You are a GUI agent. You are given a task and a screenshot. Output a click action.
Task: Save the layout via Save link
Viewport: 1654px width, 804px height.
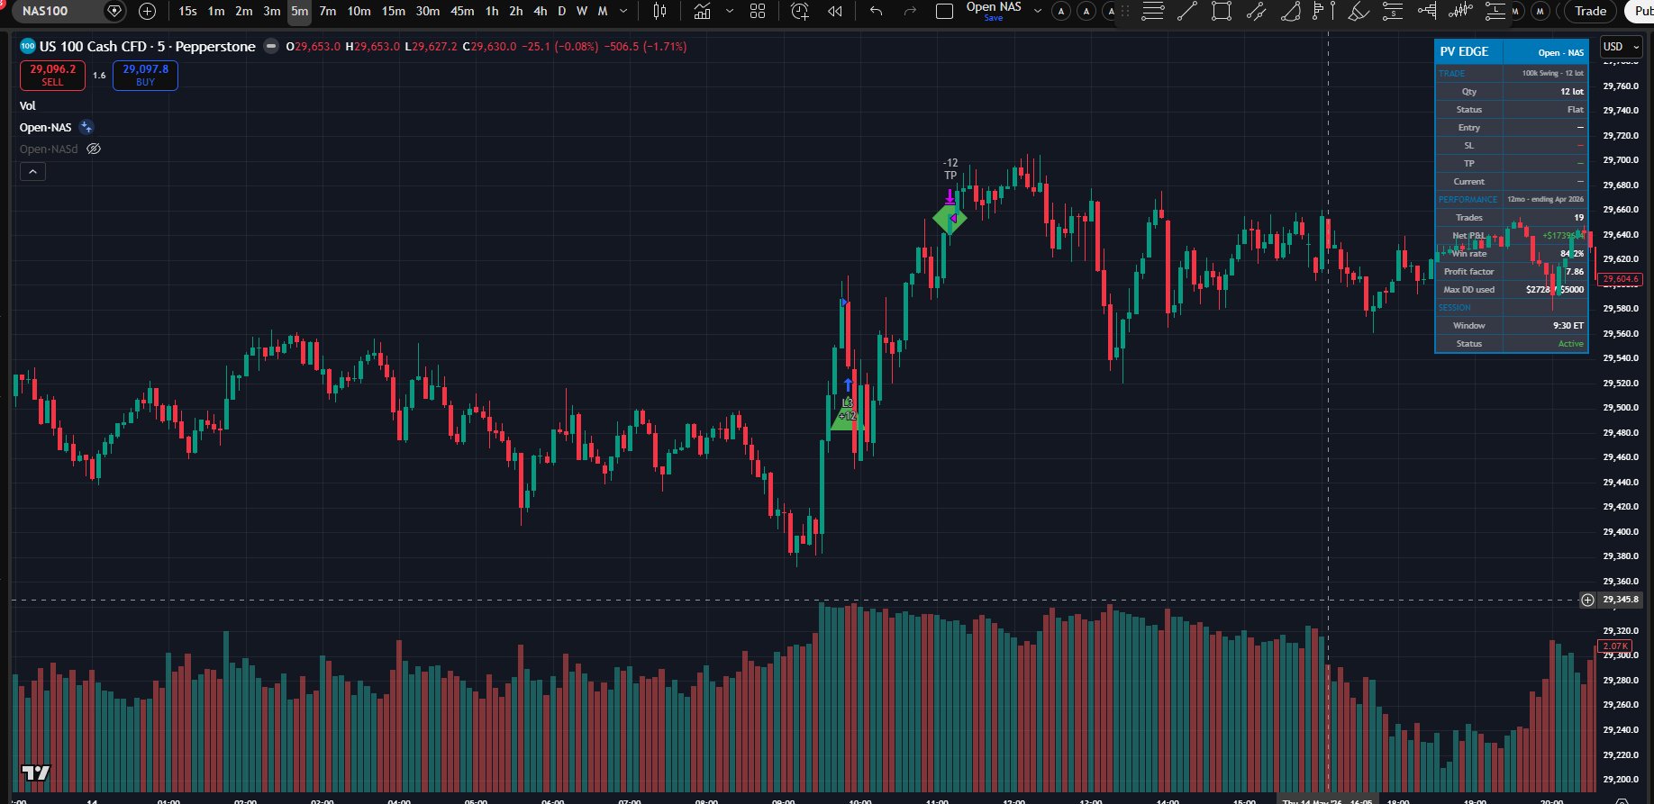click(994, 18)
